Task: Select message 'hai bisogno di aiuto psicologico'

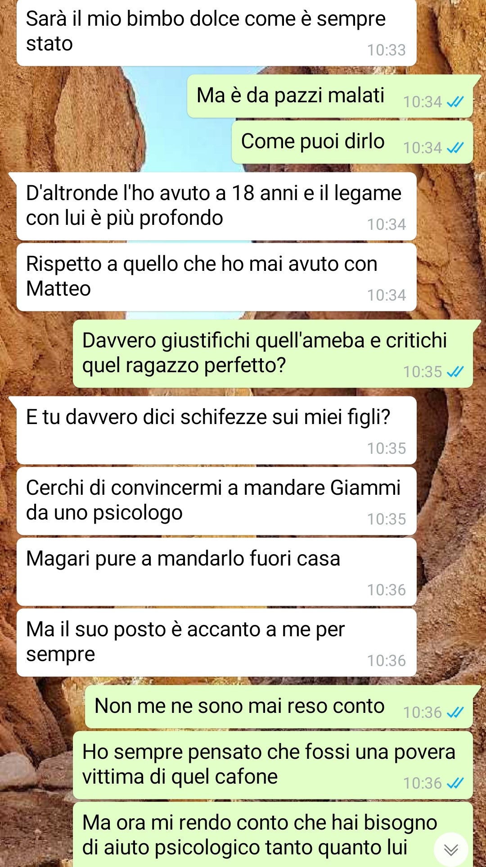Action: pos(273,835)
